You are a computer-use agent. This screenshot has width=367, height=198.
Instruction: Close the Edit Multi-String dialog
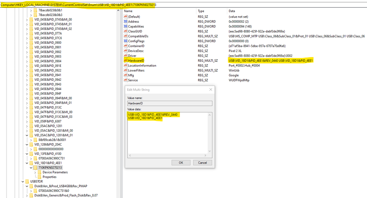[x=211, y=90]
